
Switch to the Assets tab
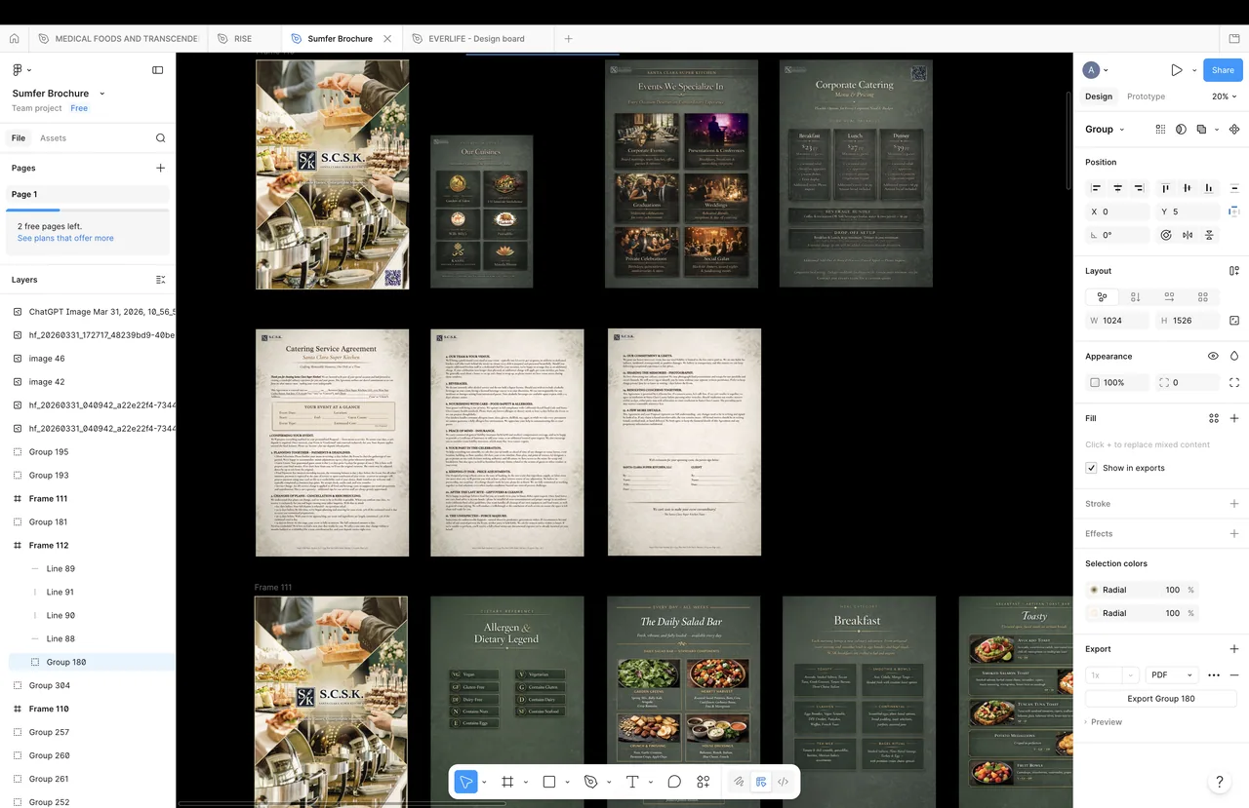pyautogui.click(x=53, y=138)
